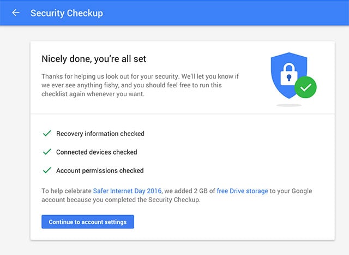
Task: Click Recovery information checked text
Action: (x=100, y=134)
